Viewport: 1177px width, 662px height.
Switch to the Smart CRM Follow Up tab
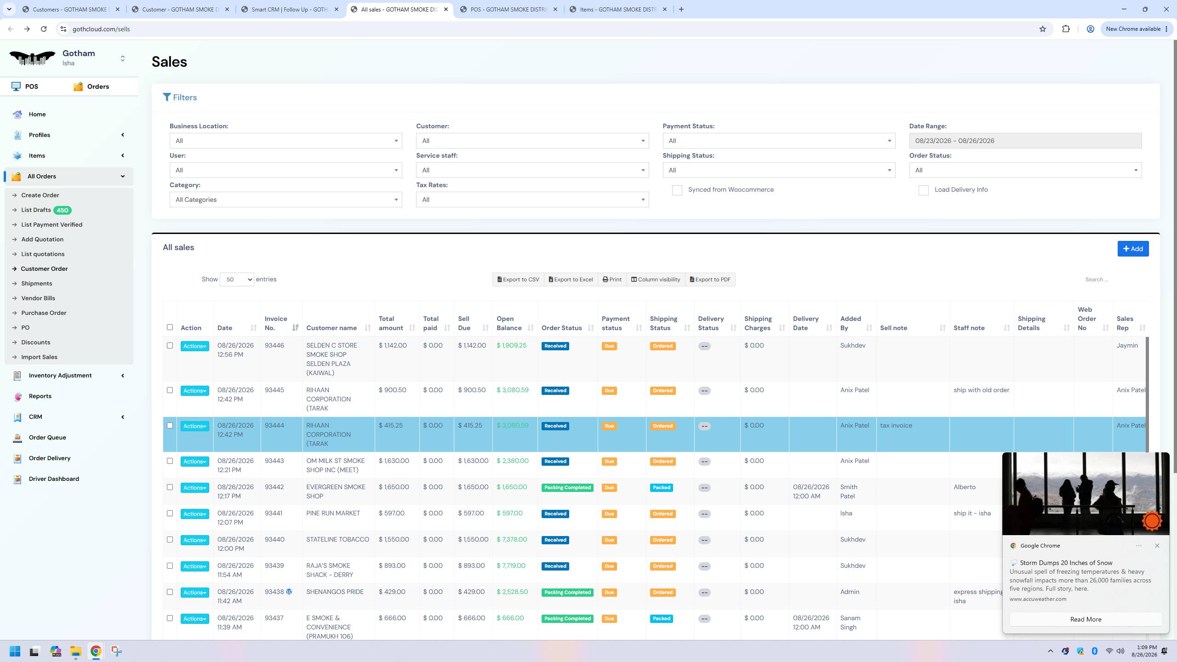click(290, 9)
